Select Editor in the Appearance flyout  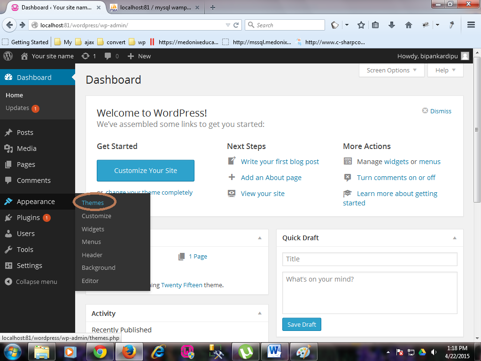point(90,281)
